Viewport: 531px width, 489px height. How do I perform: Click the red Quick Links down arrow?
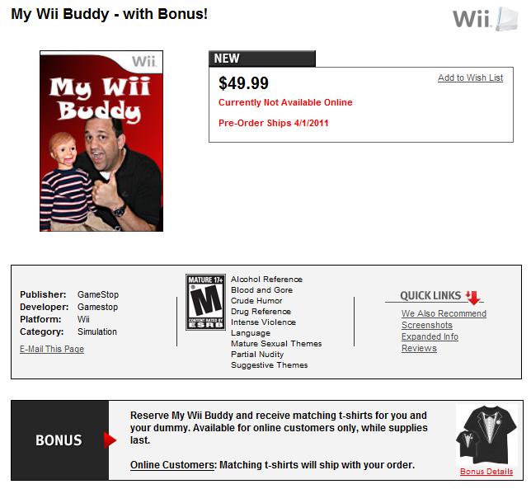(472, 297)
